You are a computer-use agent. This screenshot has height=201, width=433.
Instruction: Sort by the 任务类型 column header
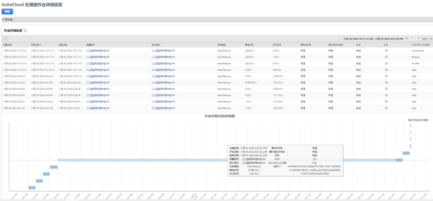point(222,45)
